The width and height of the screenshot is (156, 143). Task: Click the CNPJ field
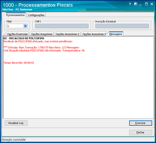[62, 26]
